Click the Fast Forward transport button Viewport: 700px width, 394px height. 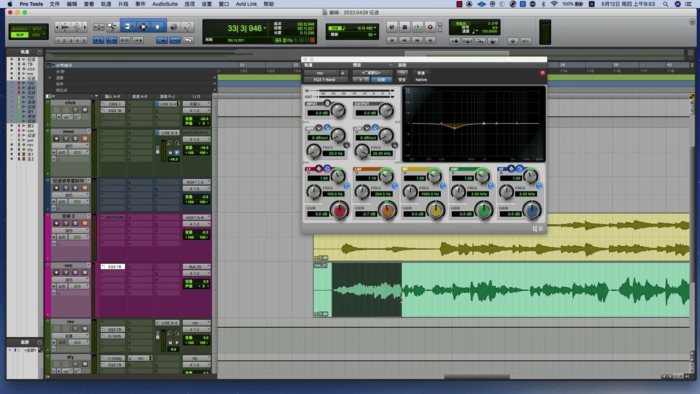[417, 40]
